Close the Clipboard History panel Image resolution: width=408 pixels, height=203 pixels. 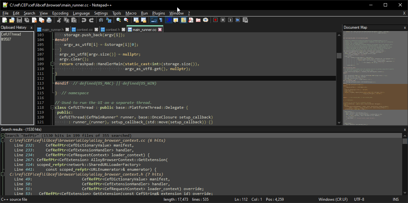tap(31, 27)
